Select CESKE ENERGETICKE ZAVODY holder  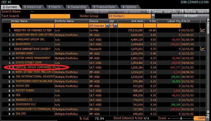click(x=32, y=49)
